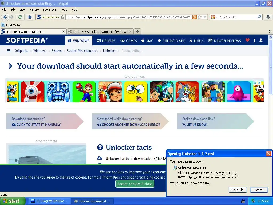Open the Most Visited bookmarks folder

click(x=11, y=25)
